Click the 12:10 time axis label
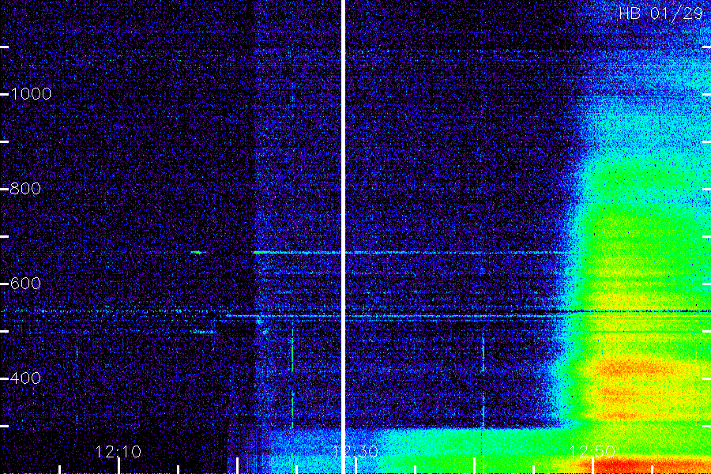711x474 pixels. click(x=118, y=452)
